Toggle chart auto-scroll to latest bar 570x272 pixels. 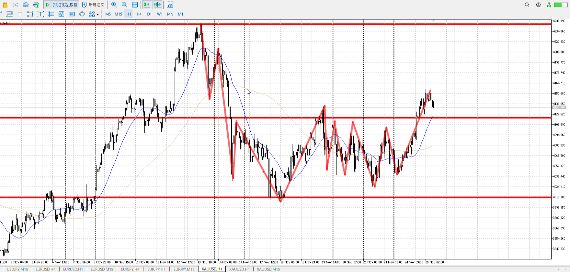[x=147, y=5]
